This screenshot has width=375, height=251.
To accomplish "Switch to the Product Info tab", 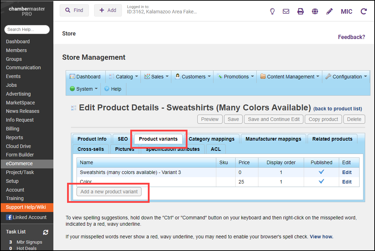I will pos(92,139).
